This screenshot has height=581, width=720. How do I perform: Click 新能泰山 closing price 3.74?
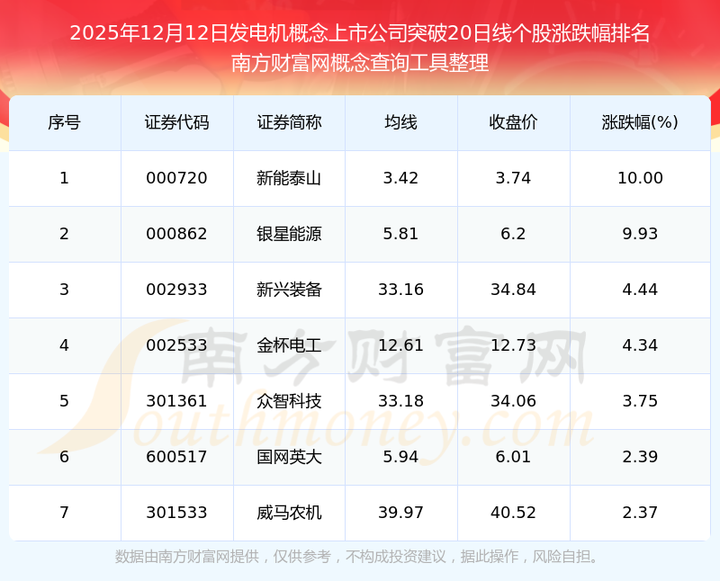(513, 178)
